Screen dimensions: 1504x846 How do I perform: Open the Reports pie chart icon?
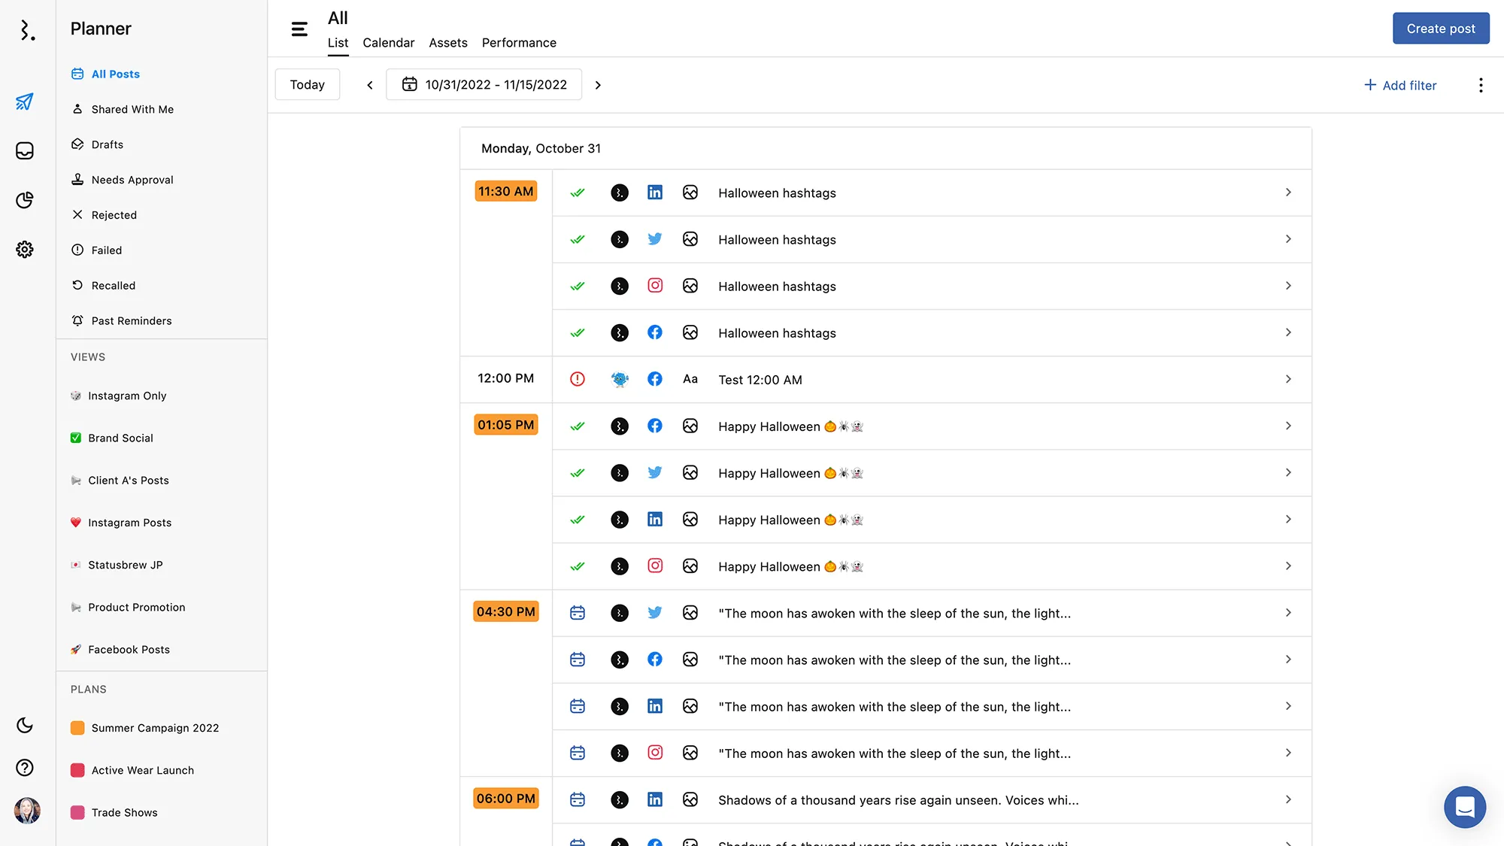(25, 200)
